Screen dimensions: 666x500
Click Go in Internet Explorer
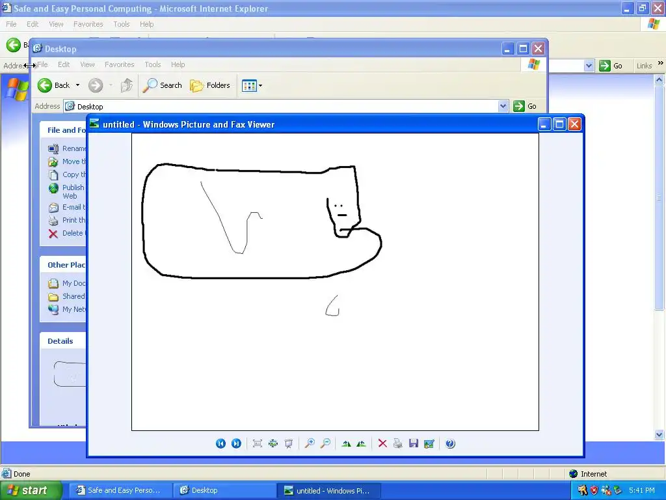[611, 66]
